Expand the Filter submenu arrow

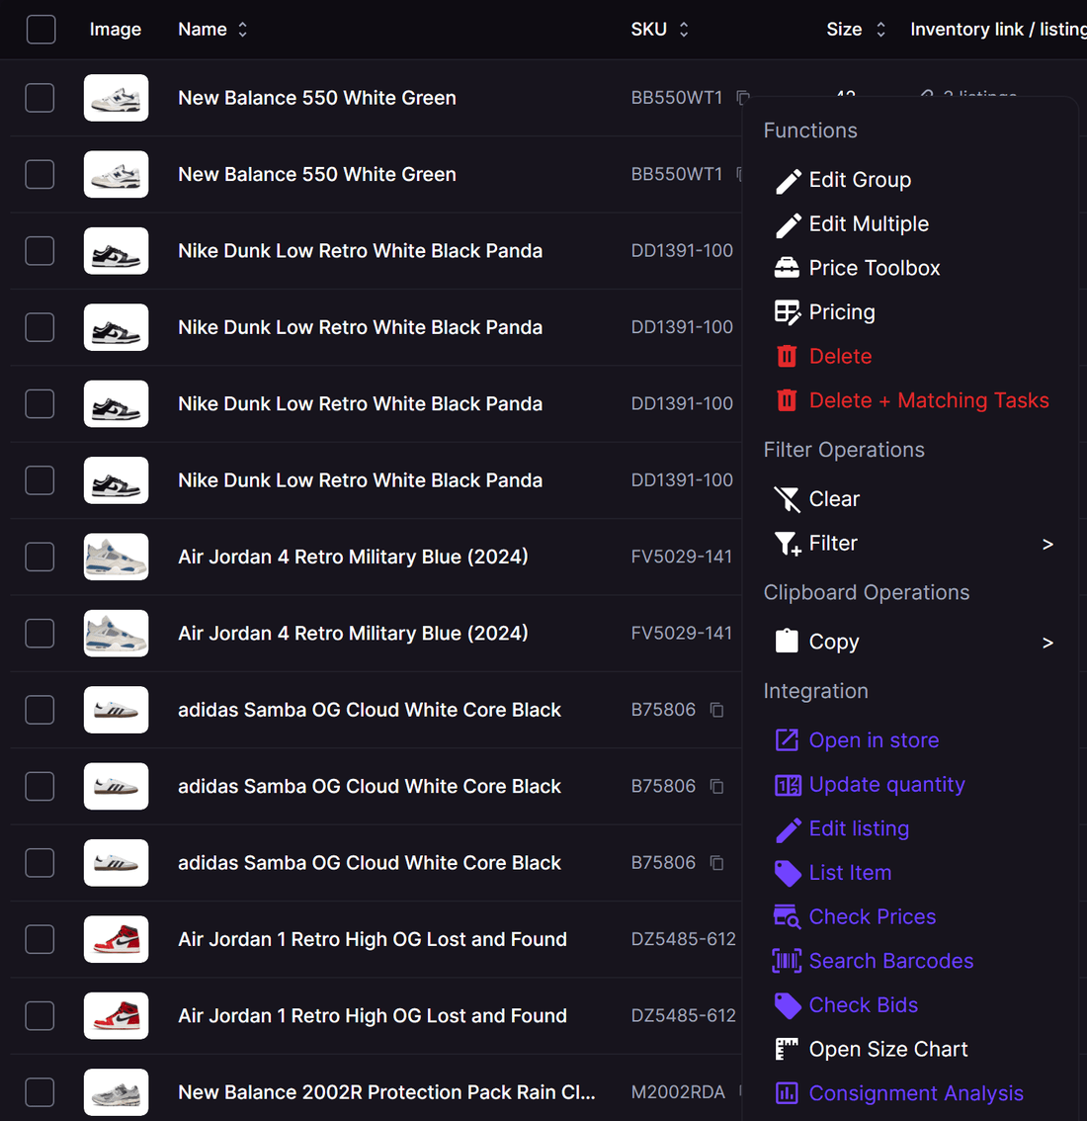1047,545
